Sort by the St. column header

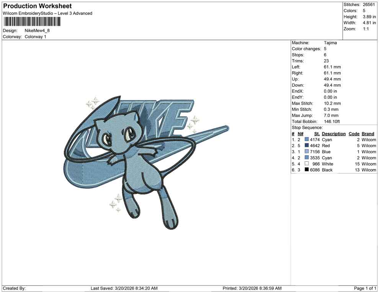tap(317, 133)
